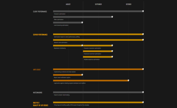
Task: Click the MATCHMAKING category heading
Action: tap(38, 93)
